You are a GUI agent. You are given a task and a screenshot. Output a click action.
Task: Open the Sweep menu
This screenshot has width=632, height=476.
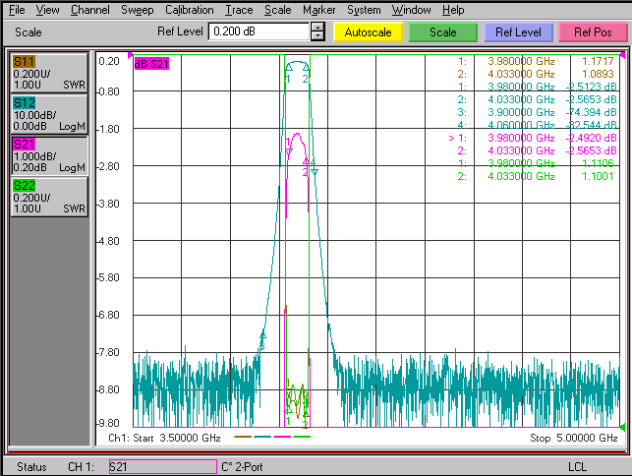137,10
